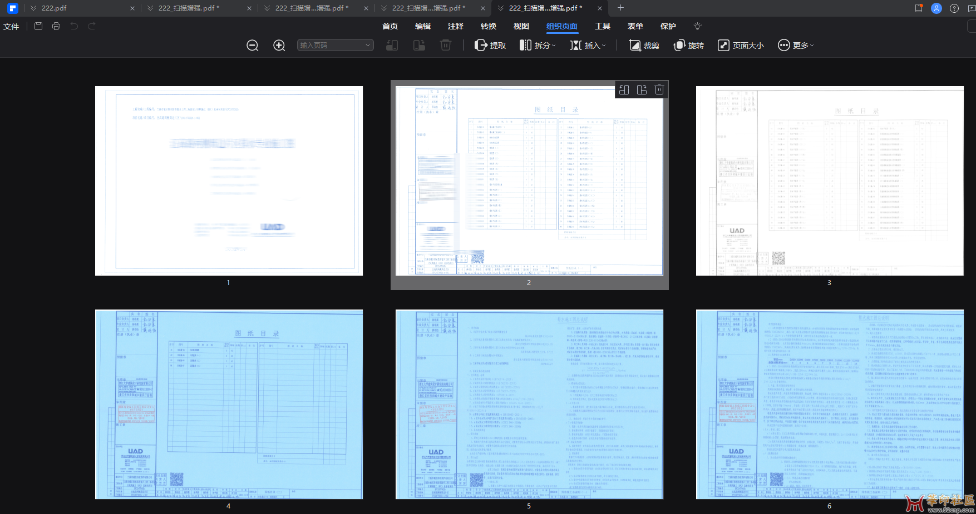Click the lightbulb icon after 保护

click(x=698, y=26)
